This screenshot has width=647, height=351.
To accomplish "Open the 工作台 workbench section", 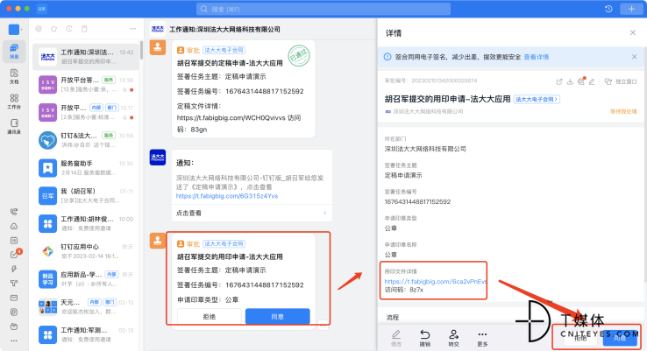I will click(x=14, y=102).
